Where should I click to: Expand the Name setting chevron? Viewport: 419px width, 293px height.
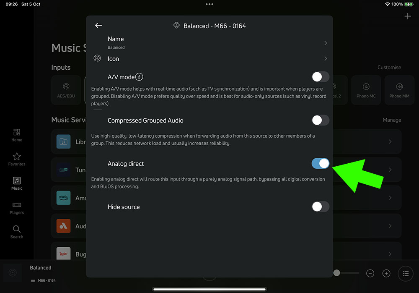click(x=326, y=43)
